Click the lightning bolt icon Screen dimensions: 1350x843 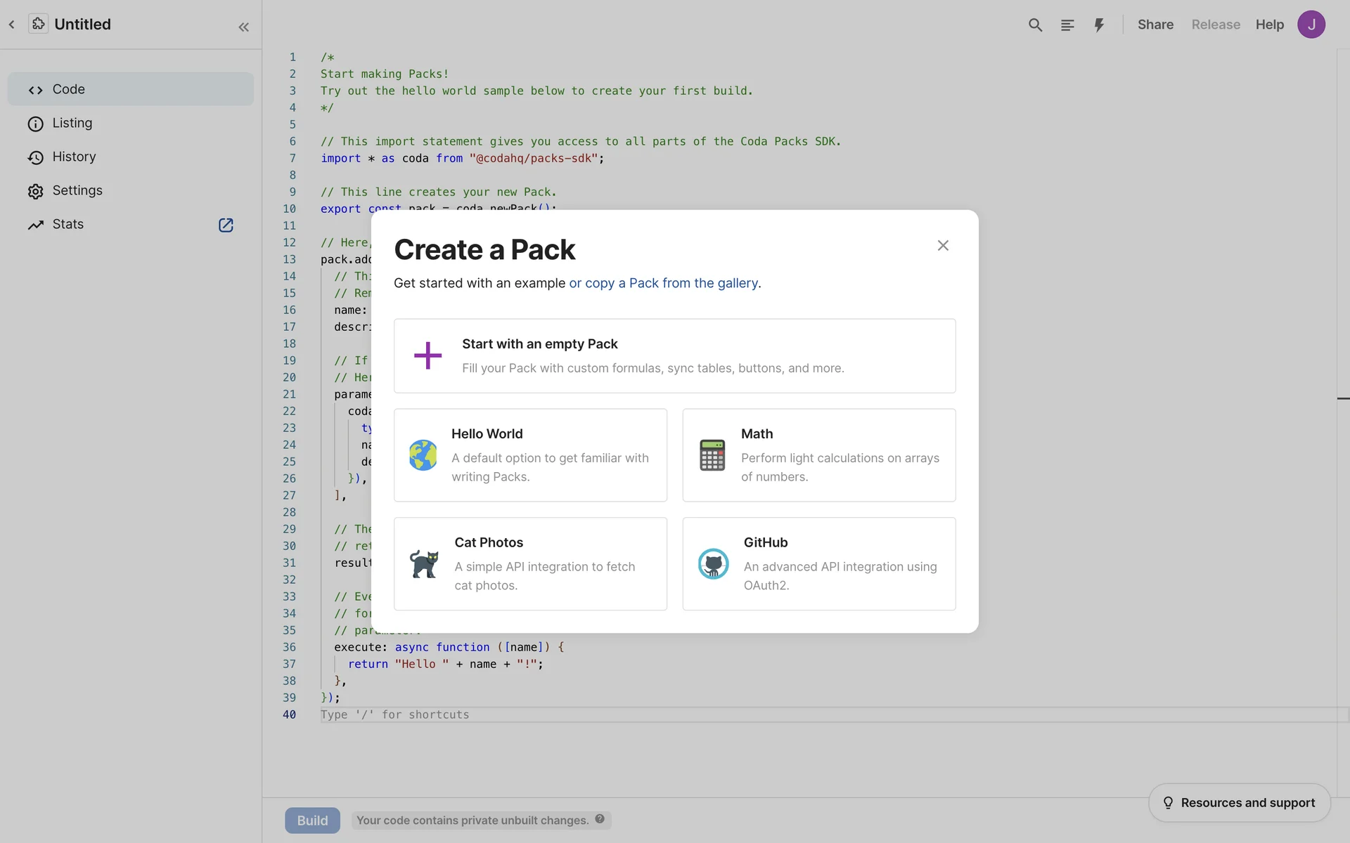click(x=1099, y=25)
